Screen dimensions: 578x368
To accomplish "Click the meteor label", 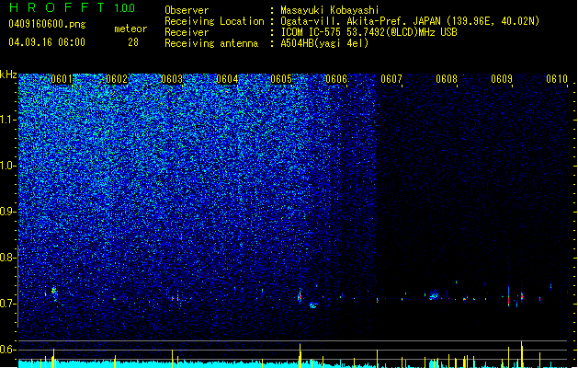I will coord(130,29).
